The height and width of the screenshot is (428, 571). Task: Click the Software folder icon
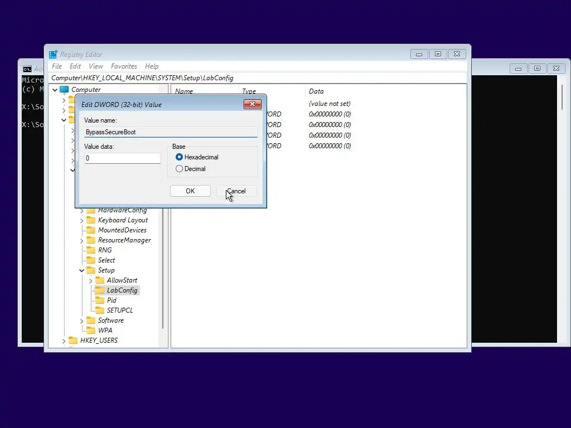click(91, 320)
